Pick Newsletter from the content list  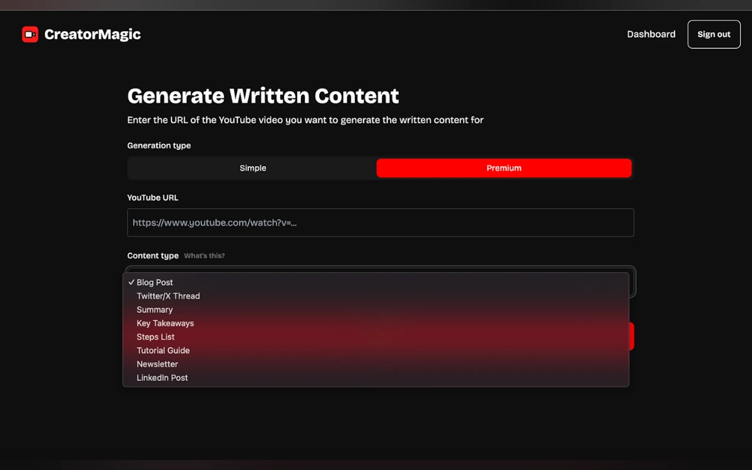(x=157, y=364)
